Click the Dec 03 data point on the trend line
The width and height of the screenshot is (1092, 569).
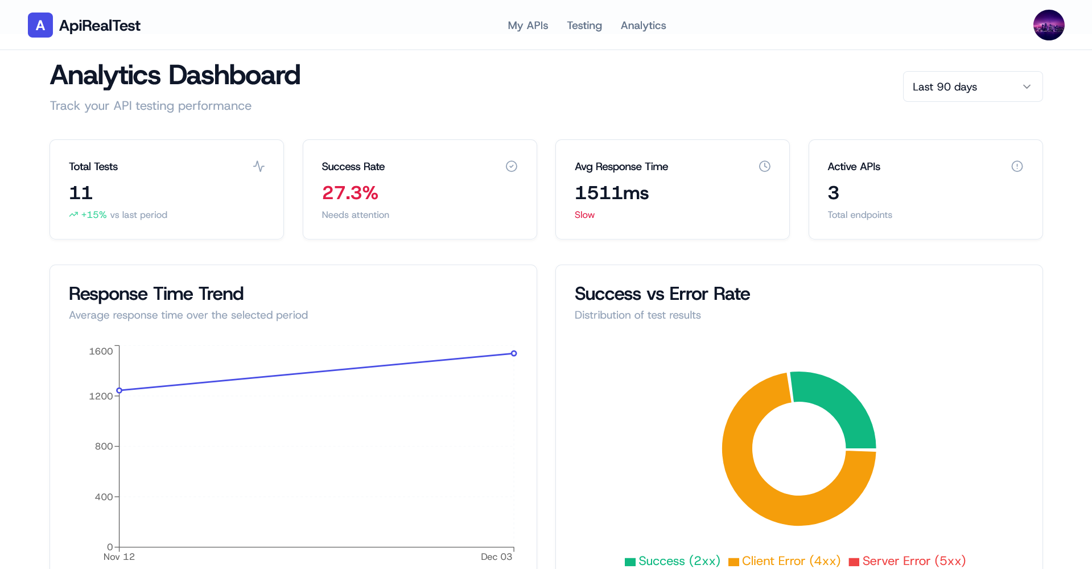click(514, 353)
